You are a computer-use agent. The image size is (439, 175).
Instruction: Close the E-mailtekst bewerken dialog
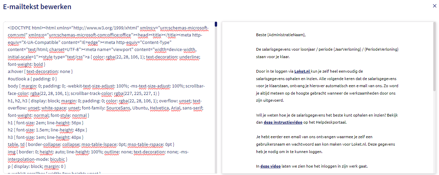435,6
